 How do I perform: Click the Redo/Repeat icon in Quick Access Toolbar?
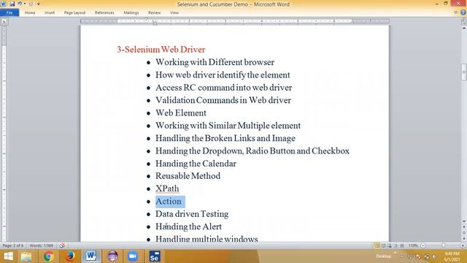pos(31,4)
